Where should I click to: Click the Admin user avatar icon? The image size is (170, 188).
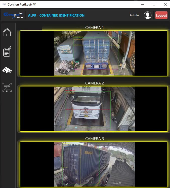click(x=148, y=15)
